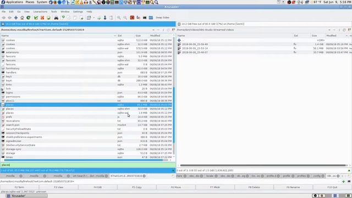Click Swap Sides button
This screenshot has width=352, height=198.
(162, 18)
